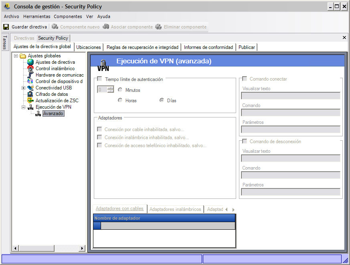Image resolution: width=350 pixels, height=265 pixels.
Task: Toggle Conexión de acceso telefónico inhabilitado checkbox
Action: [99, 146]
